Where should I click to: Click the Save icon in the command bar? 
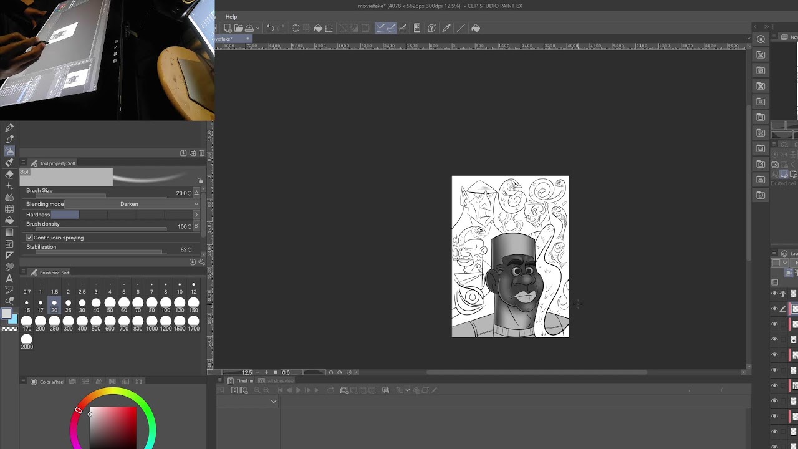coord(249,28)
